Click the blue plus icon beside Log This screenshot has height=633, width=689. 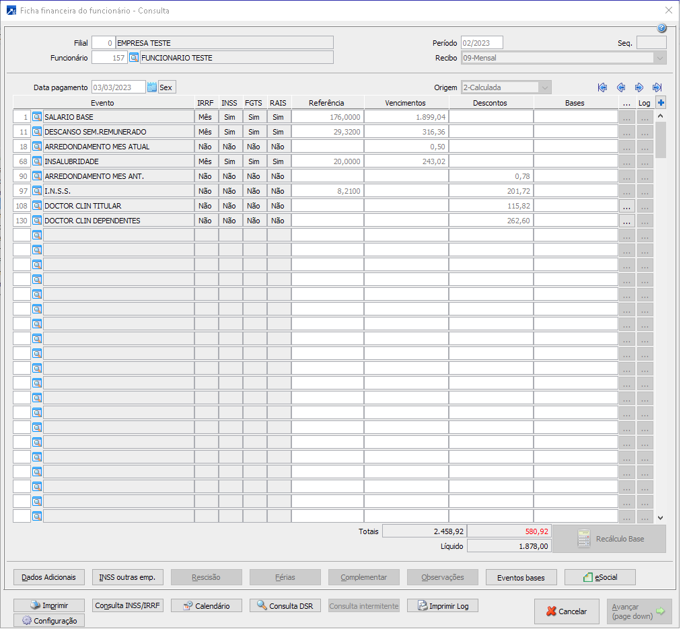pos(661,103)
